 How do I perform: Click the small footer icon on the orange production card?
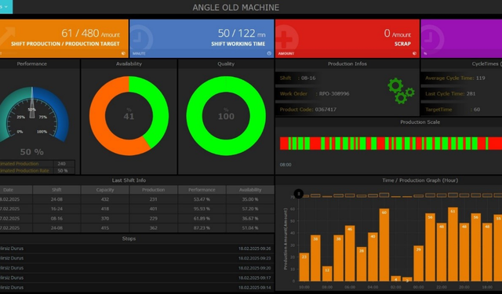tap(124, 53)
